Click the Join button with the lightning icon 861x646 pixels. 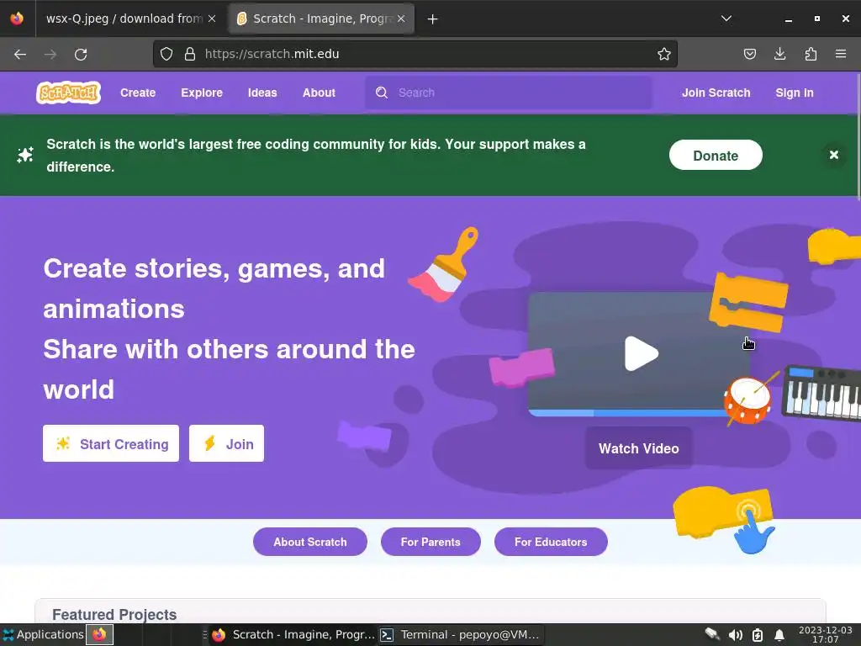pos(226,443)
